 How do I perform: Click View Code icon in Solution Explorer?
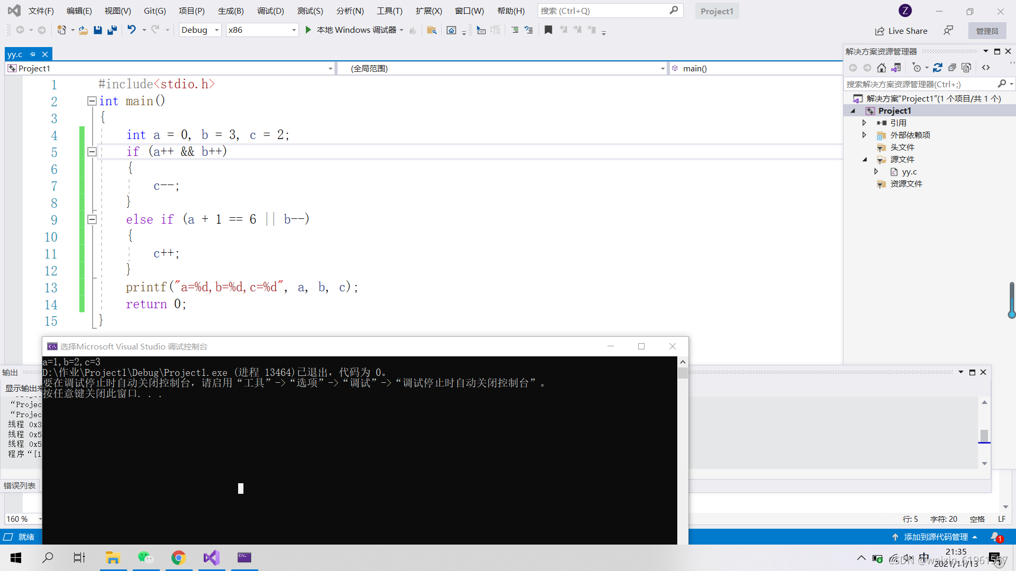point(986,68)
